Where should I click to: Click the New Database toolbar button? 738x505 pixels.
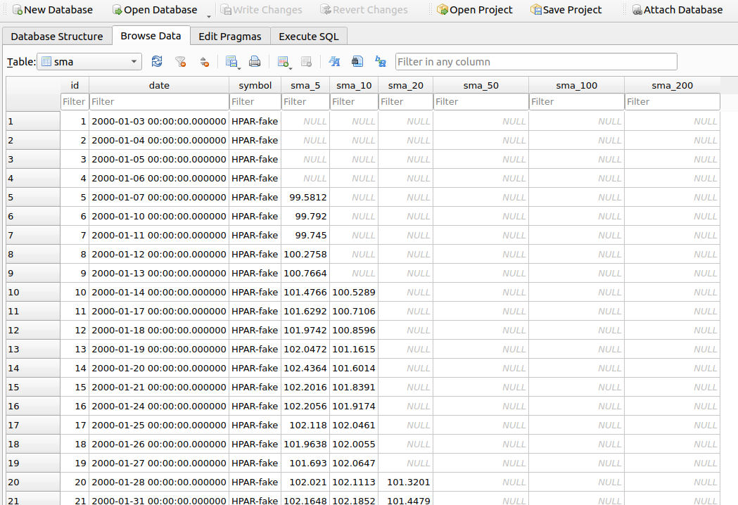coord(53,10)
